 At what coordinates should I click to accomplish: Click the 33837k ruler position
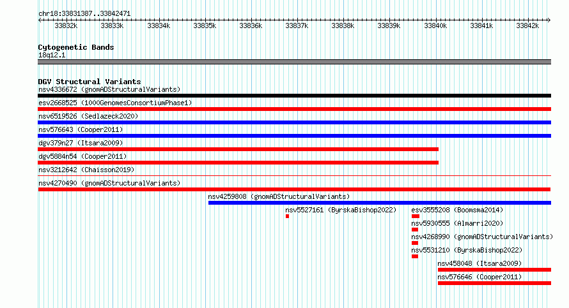(x=297, y=26)
